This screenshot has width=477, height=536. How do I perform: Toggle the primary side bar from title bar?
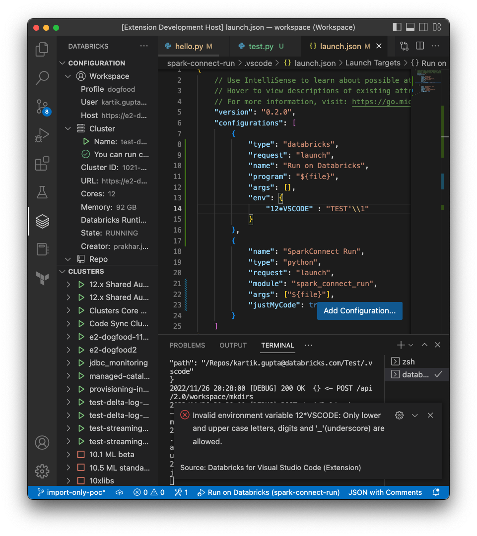(x=397, y=27)
